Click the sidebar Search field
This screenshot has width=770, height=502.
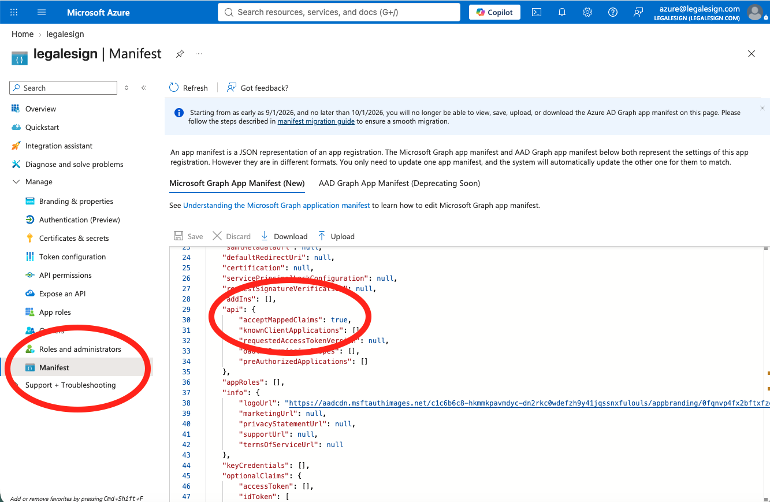[x=64, y=88]
